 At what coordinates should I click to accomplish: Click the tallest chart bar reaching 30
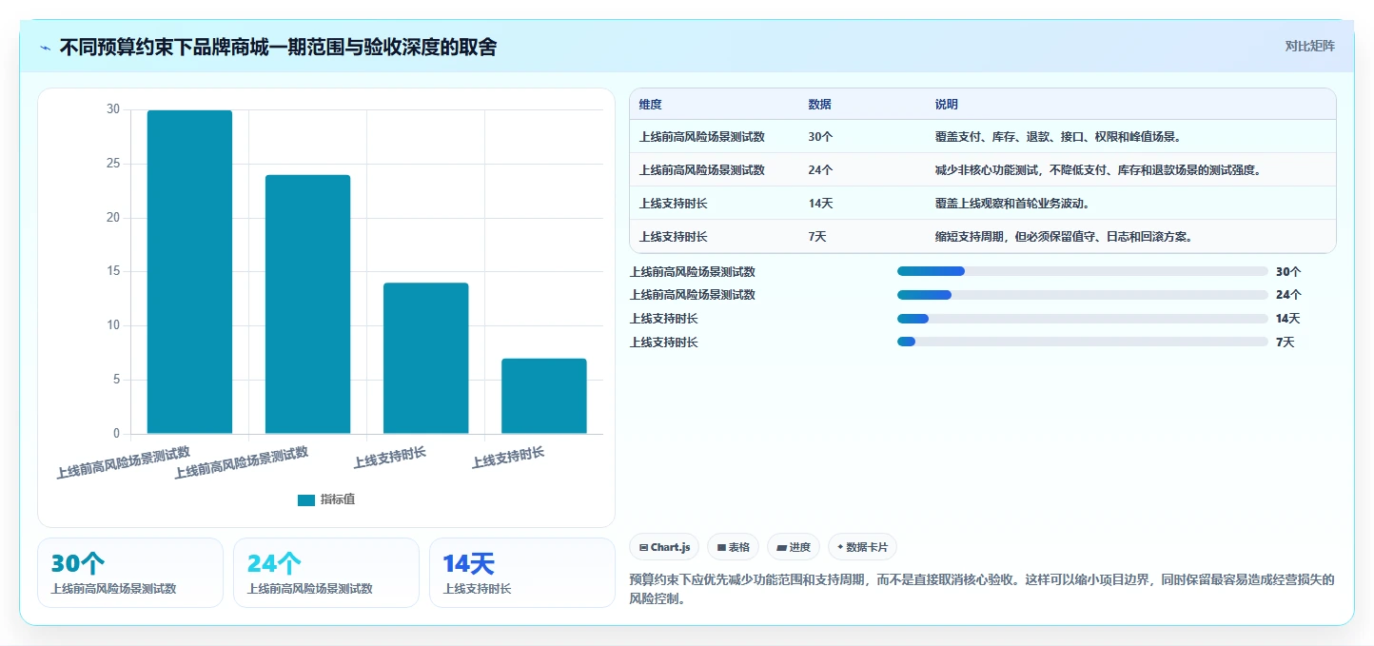point(189,272)
